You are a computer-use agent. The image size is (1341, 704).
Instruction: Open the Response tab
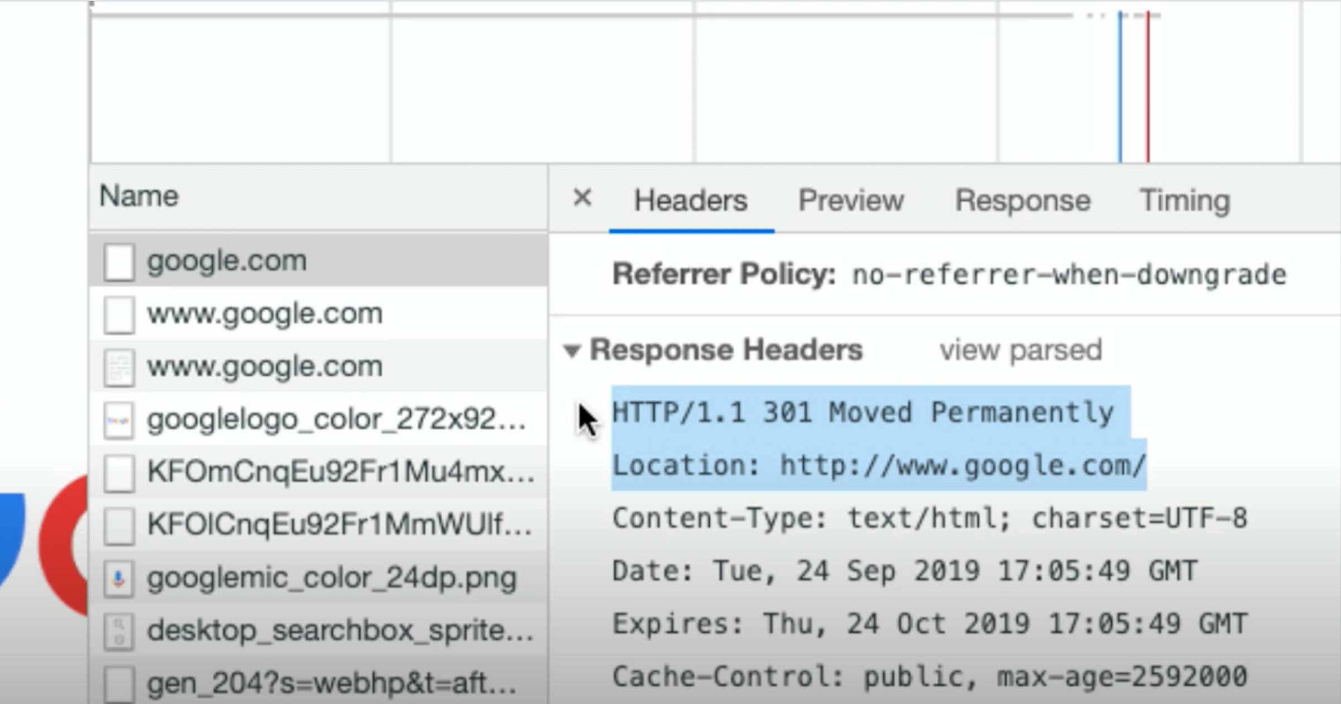[x=1022, y=200]
